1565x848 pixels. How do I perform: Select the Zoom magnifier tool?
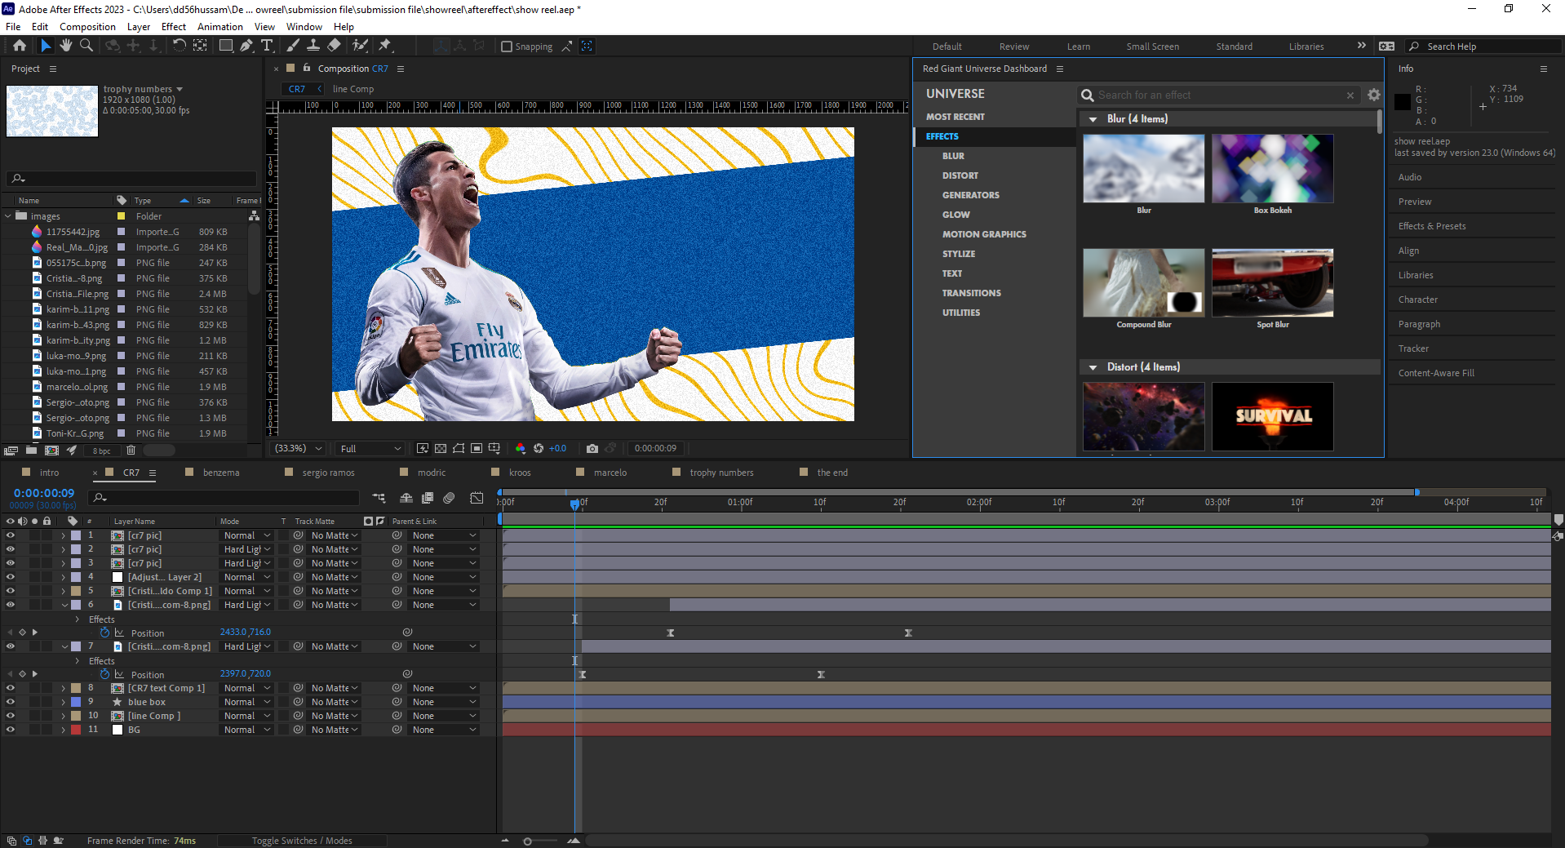click(x=86, y=46)
